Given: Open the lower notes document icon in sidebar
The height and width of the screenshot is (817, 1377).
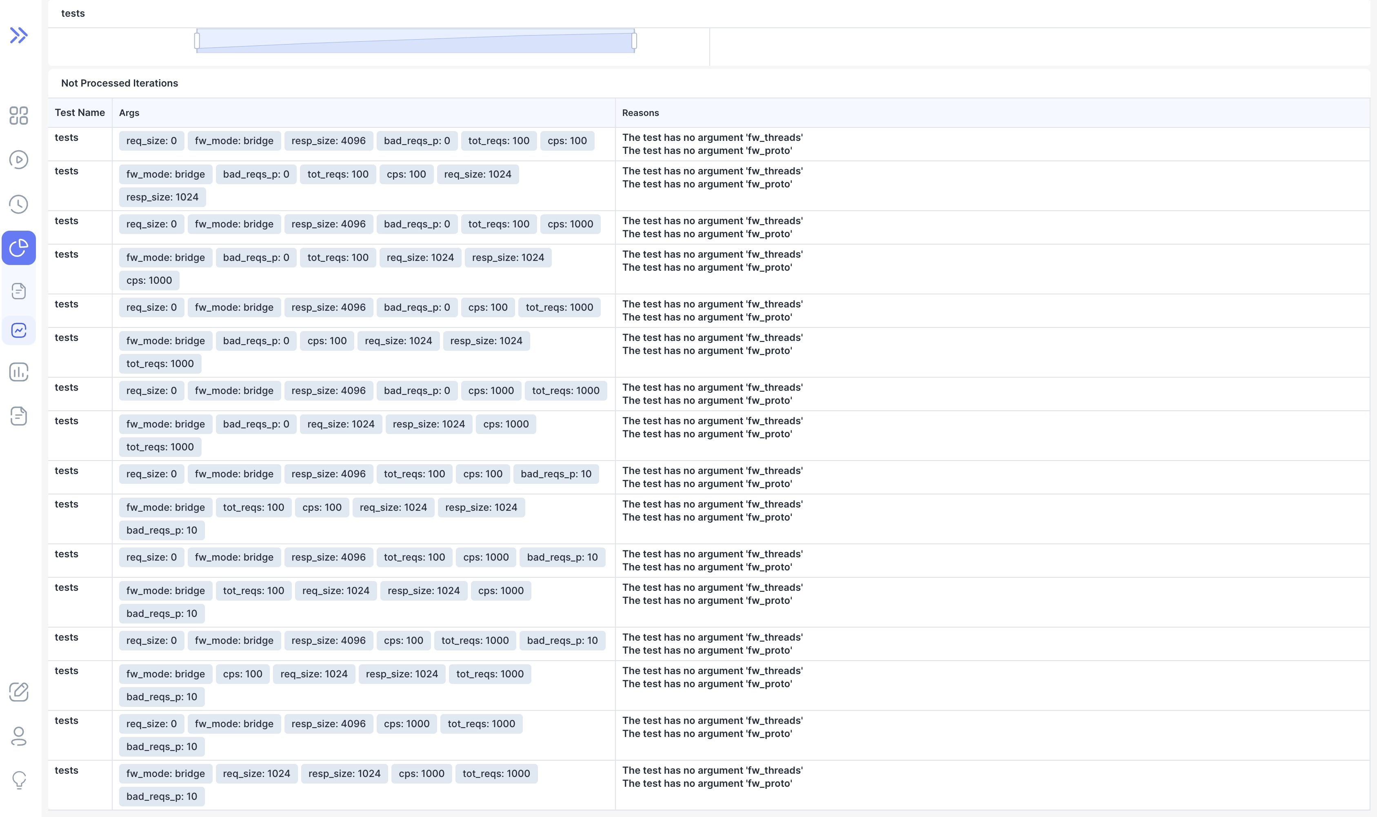Looking at the screenshot, I should [19, 416].
